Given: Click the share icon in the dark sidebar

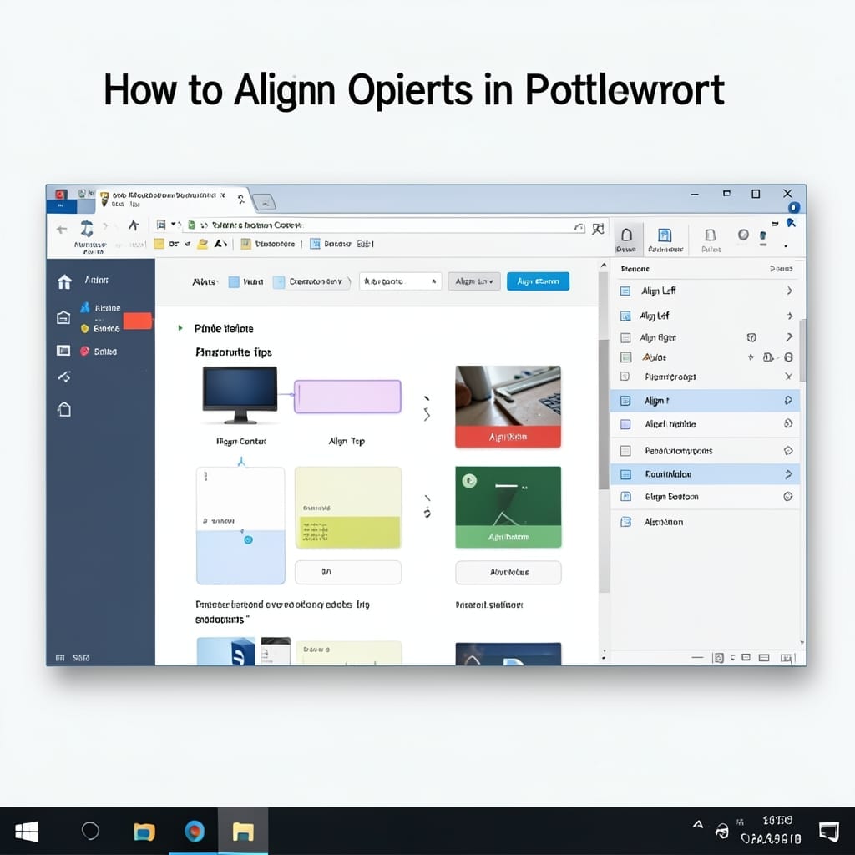Looking at the screenshot, I should [64, 377].
